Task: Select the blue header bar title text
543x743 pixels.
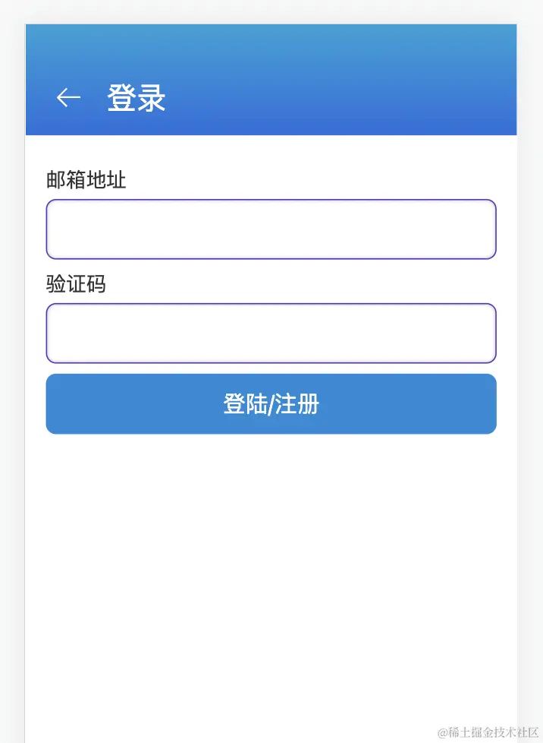Action: 135,99
